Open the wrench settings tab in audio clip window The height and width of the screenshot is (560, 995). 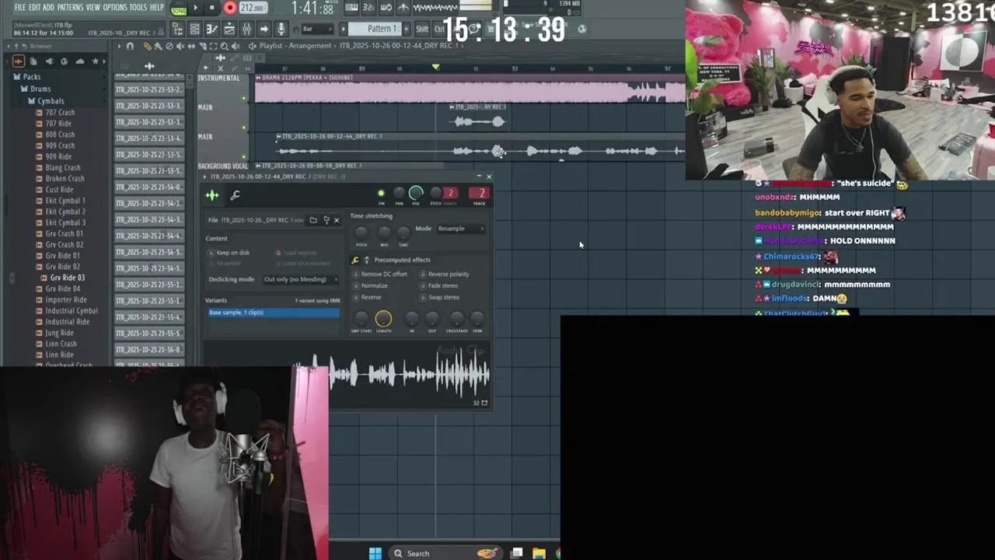click(235, 195)
